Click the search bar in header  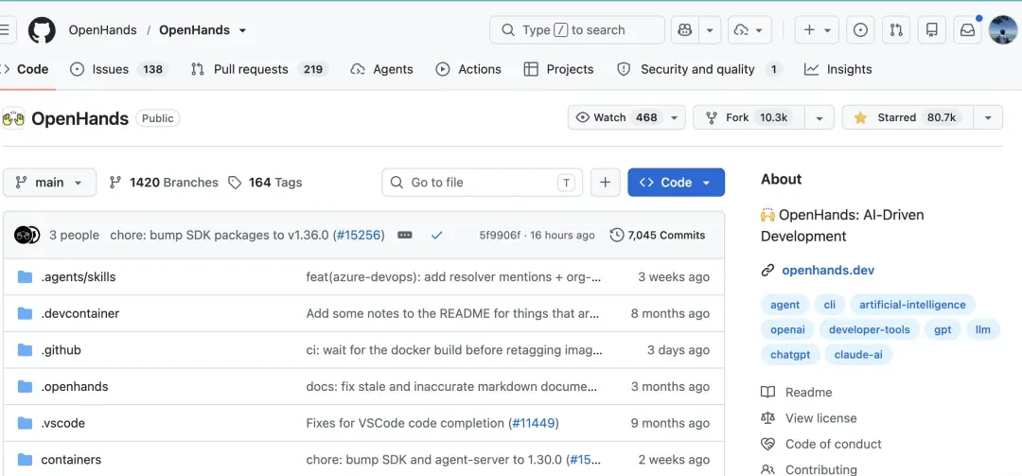[x=577, y=30]
